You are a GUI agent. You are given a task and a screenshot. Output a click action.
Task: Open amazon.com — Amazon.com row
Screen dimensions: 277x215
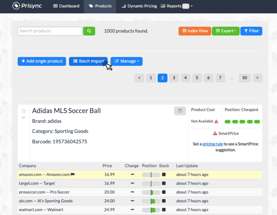pos(140,174)
